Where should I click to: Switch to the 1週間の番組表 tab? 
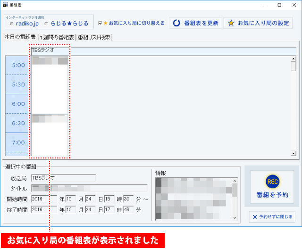[57, 37]
